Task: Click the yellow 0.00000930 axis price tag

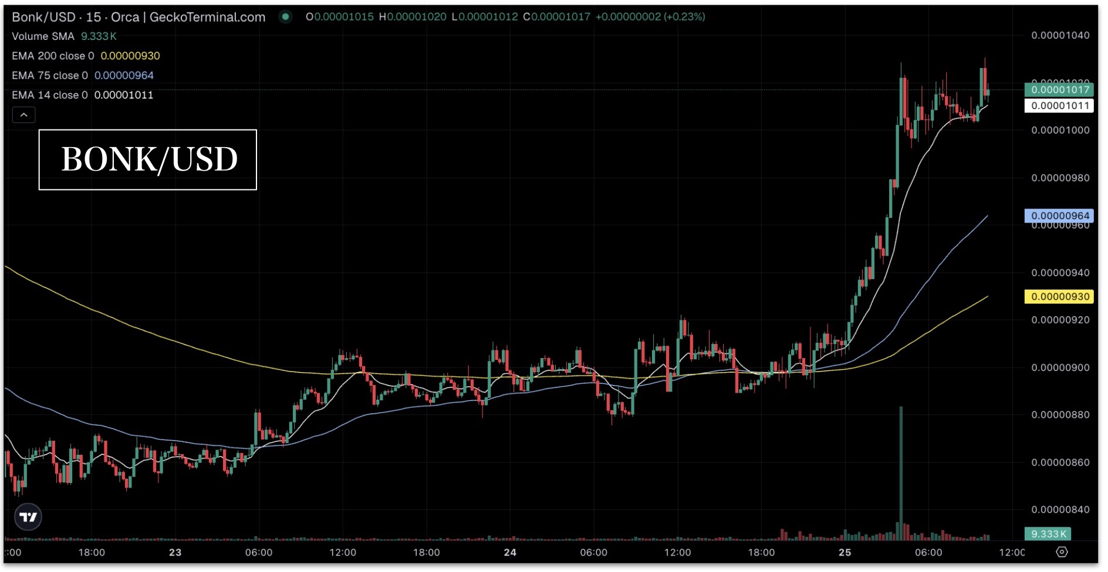Action: coord(1059,297)
